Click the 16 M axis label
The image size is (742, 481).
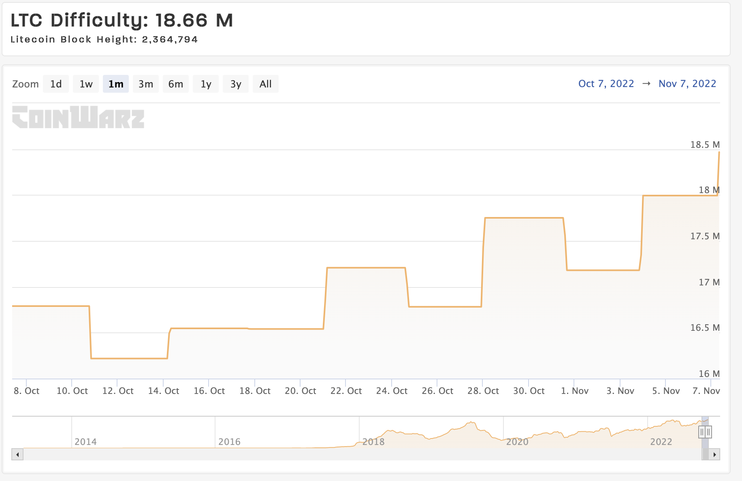(x=709, y=374)
